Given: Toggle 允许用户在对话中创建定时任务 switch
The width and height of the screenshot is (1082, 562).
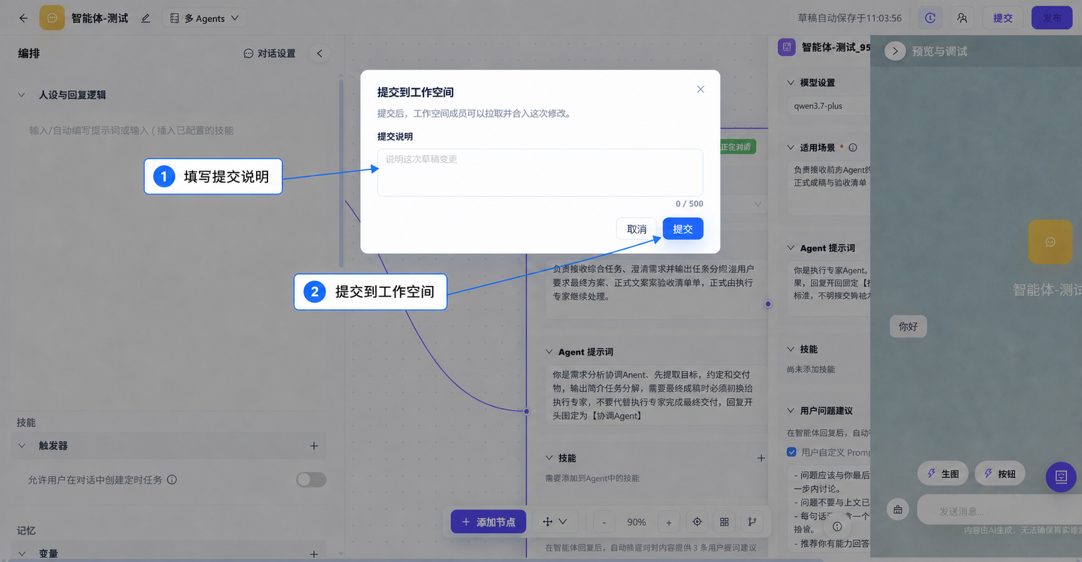Looking at the screenshot, I should pos(311,479).
